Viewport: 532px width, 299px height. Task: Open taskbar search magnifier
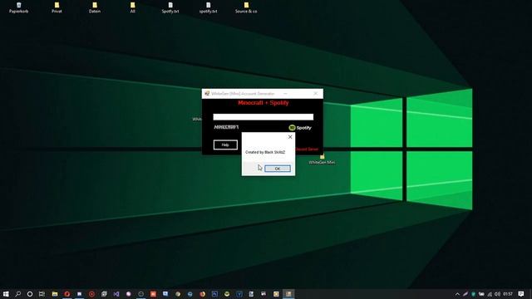coord(18,294)
